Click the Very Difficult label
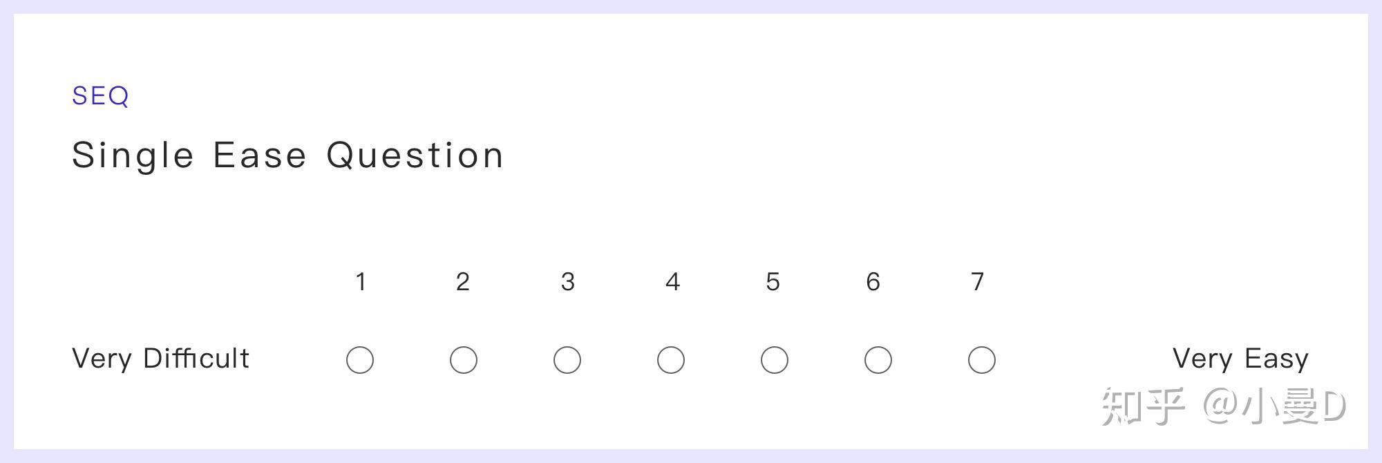The height and width of the screenshot is (463, 1382). [160, 359]
